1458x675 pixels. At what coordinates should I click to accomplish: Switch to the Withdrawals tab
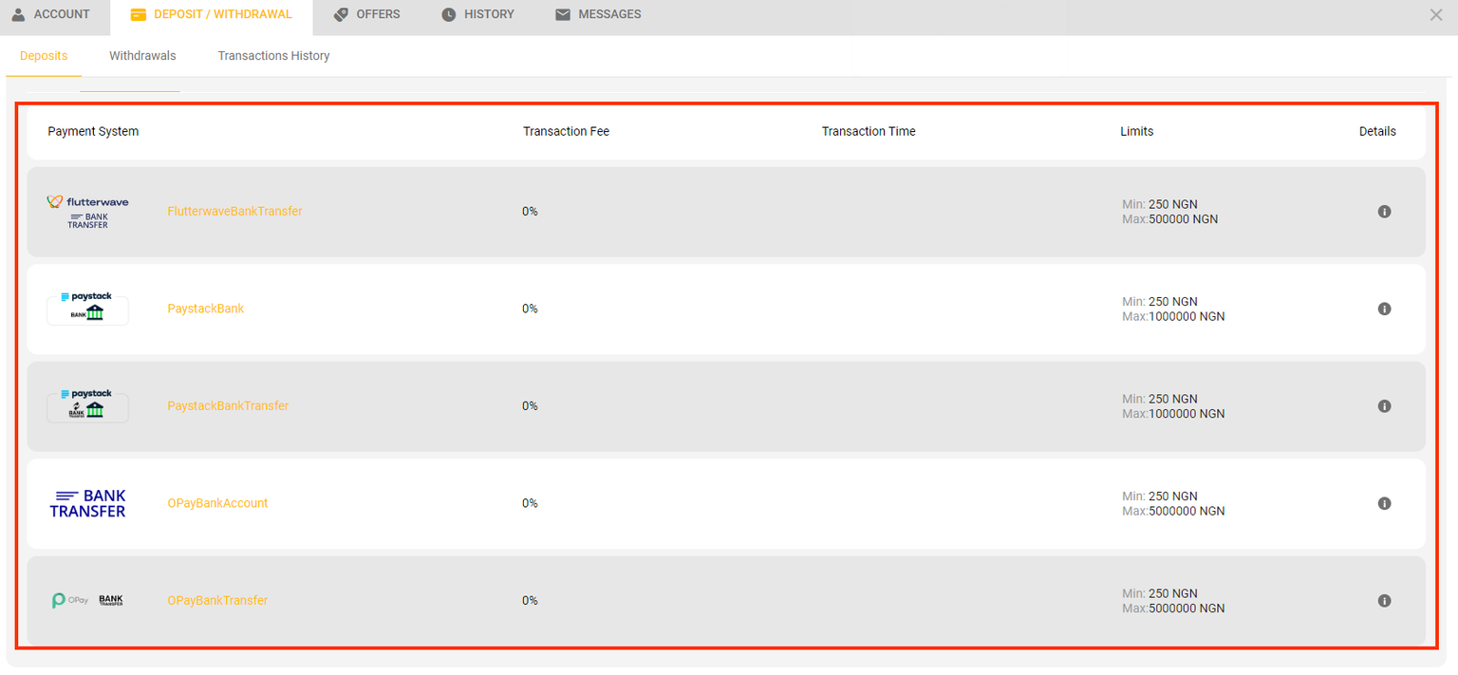point(142,55)
